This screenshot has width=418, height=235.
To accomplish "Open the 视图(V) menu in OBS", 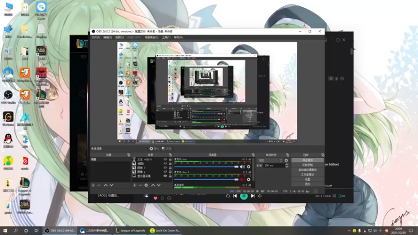I will [120, 38].
